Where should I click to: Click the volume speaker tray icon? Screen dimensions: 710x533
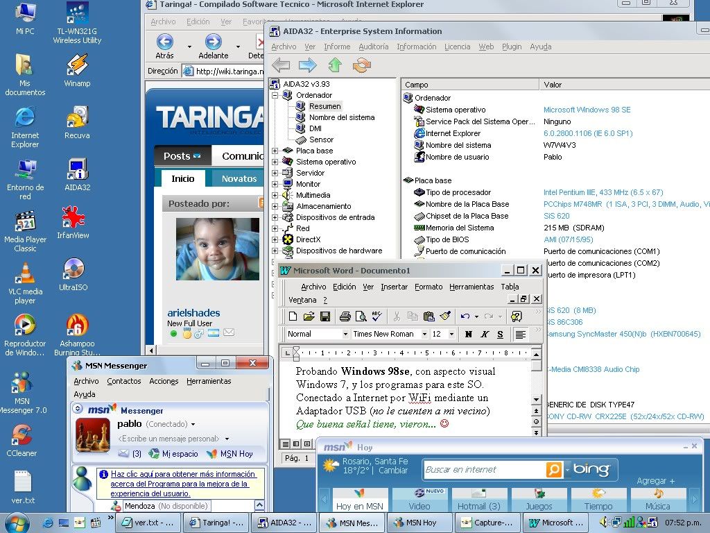coord(604,522)
